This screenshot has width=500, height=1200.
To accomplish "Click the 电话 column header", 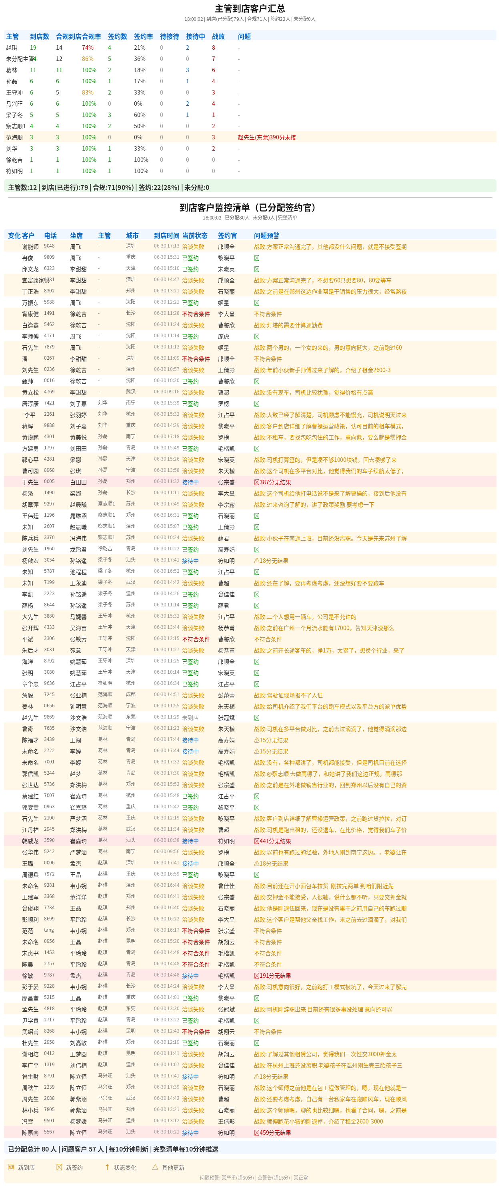I will [50, 236].
